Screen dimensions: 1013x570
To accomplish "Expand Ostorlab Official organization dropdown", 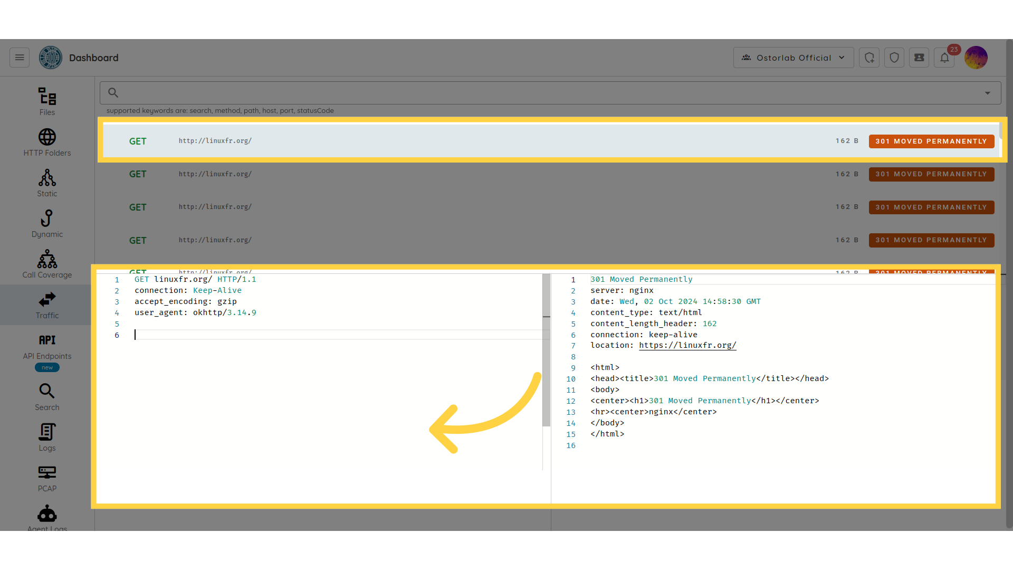I will 793,58.
